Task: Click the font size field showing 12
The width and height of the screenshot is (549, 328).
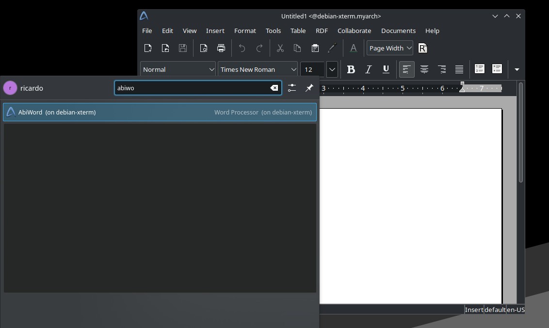Action: [x=312, y=69]
